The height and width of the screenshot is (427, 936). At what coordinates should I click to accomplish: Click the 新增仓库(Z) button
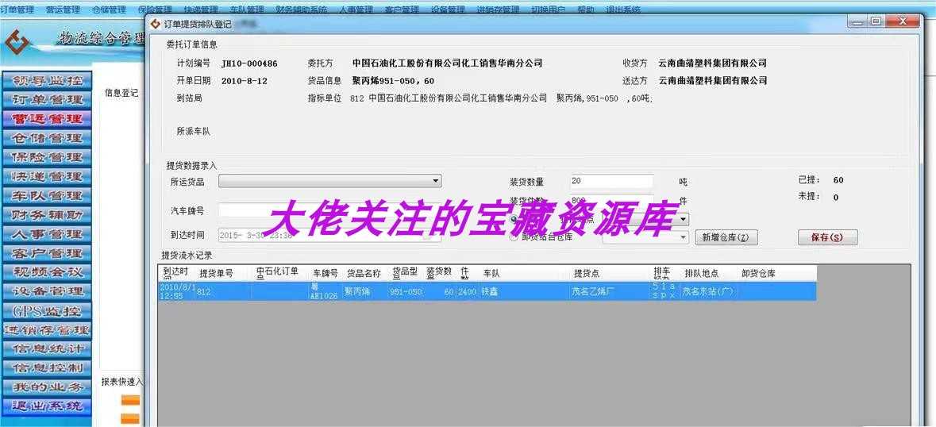point(726,237)
